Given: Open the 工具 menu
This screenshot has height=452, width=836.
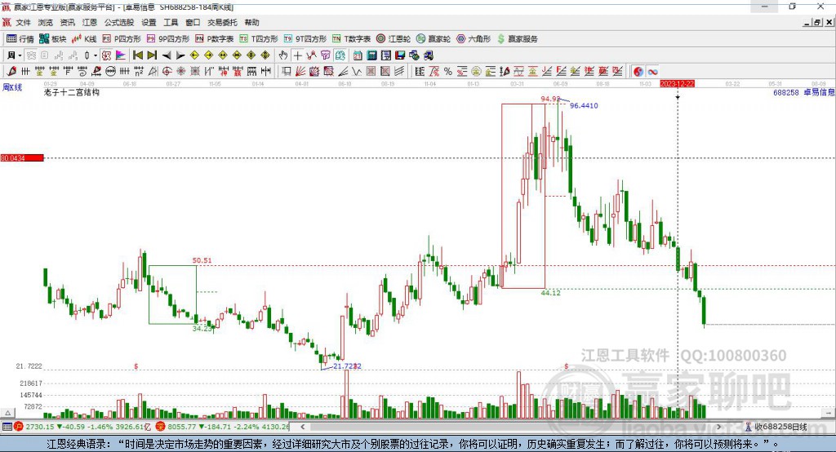Looking at the screenshot, I should 171,22.
